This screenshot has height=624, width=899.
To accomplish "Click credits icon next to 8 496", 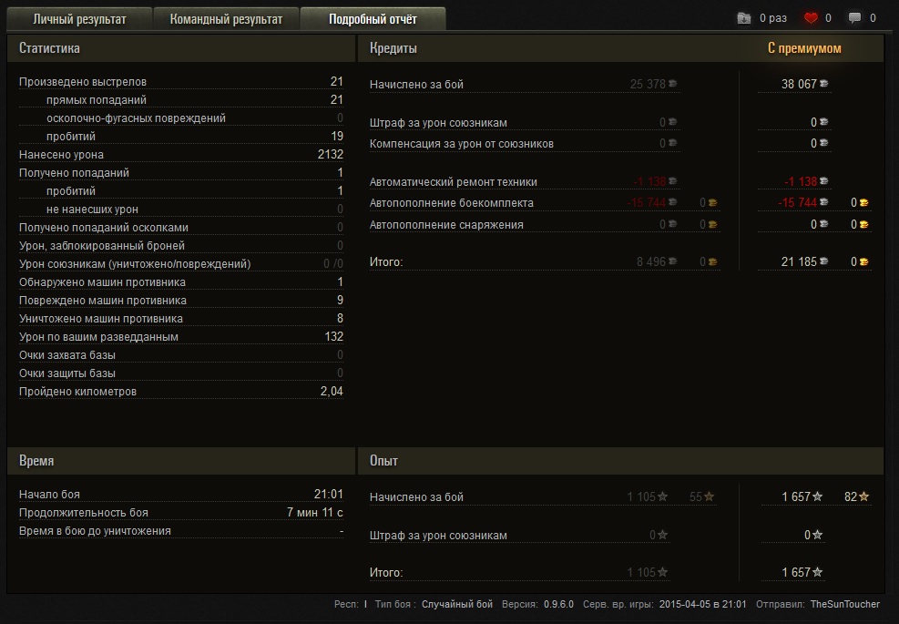I will pyautogui.click(x=672, y=261).
